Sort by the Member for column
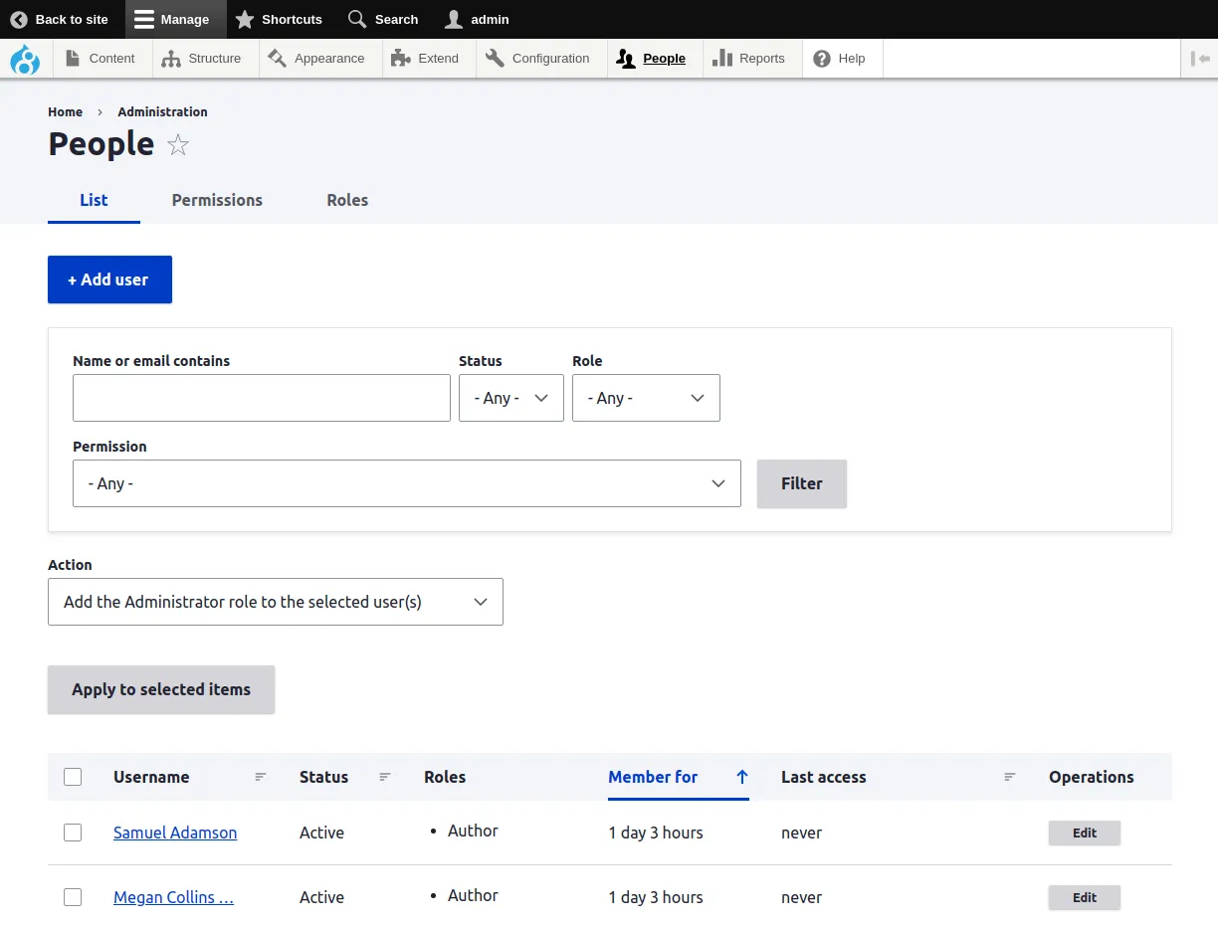1218x927 pixels. [x=653, y=777]
